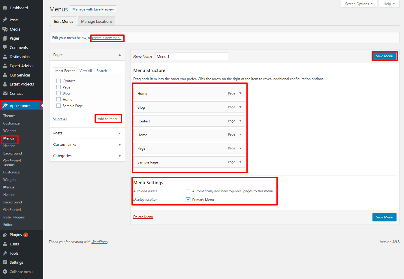Click the Add to Menu button

pyautogui.click(x=108, y=119)
